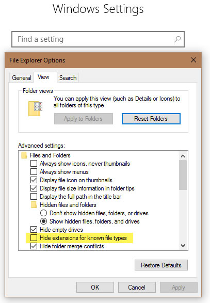Viewport: 210px width, 303px height.
Task: Confirm the dialog with OK
Action: 95,288
